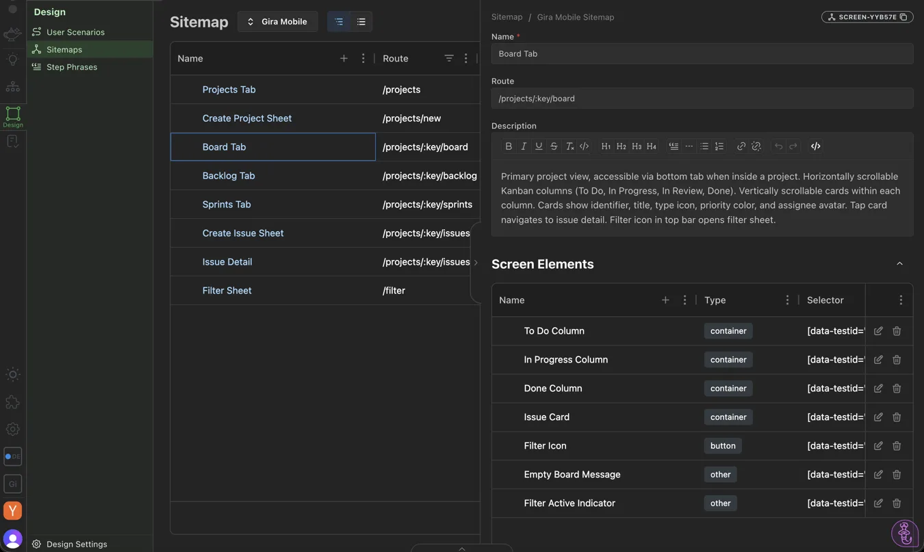Delete the Filter Icon element
This screenshot has width=924, height=552.
[x=897, y=446]
